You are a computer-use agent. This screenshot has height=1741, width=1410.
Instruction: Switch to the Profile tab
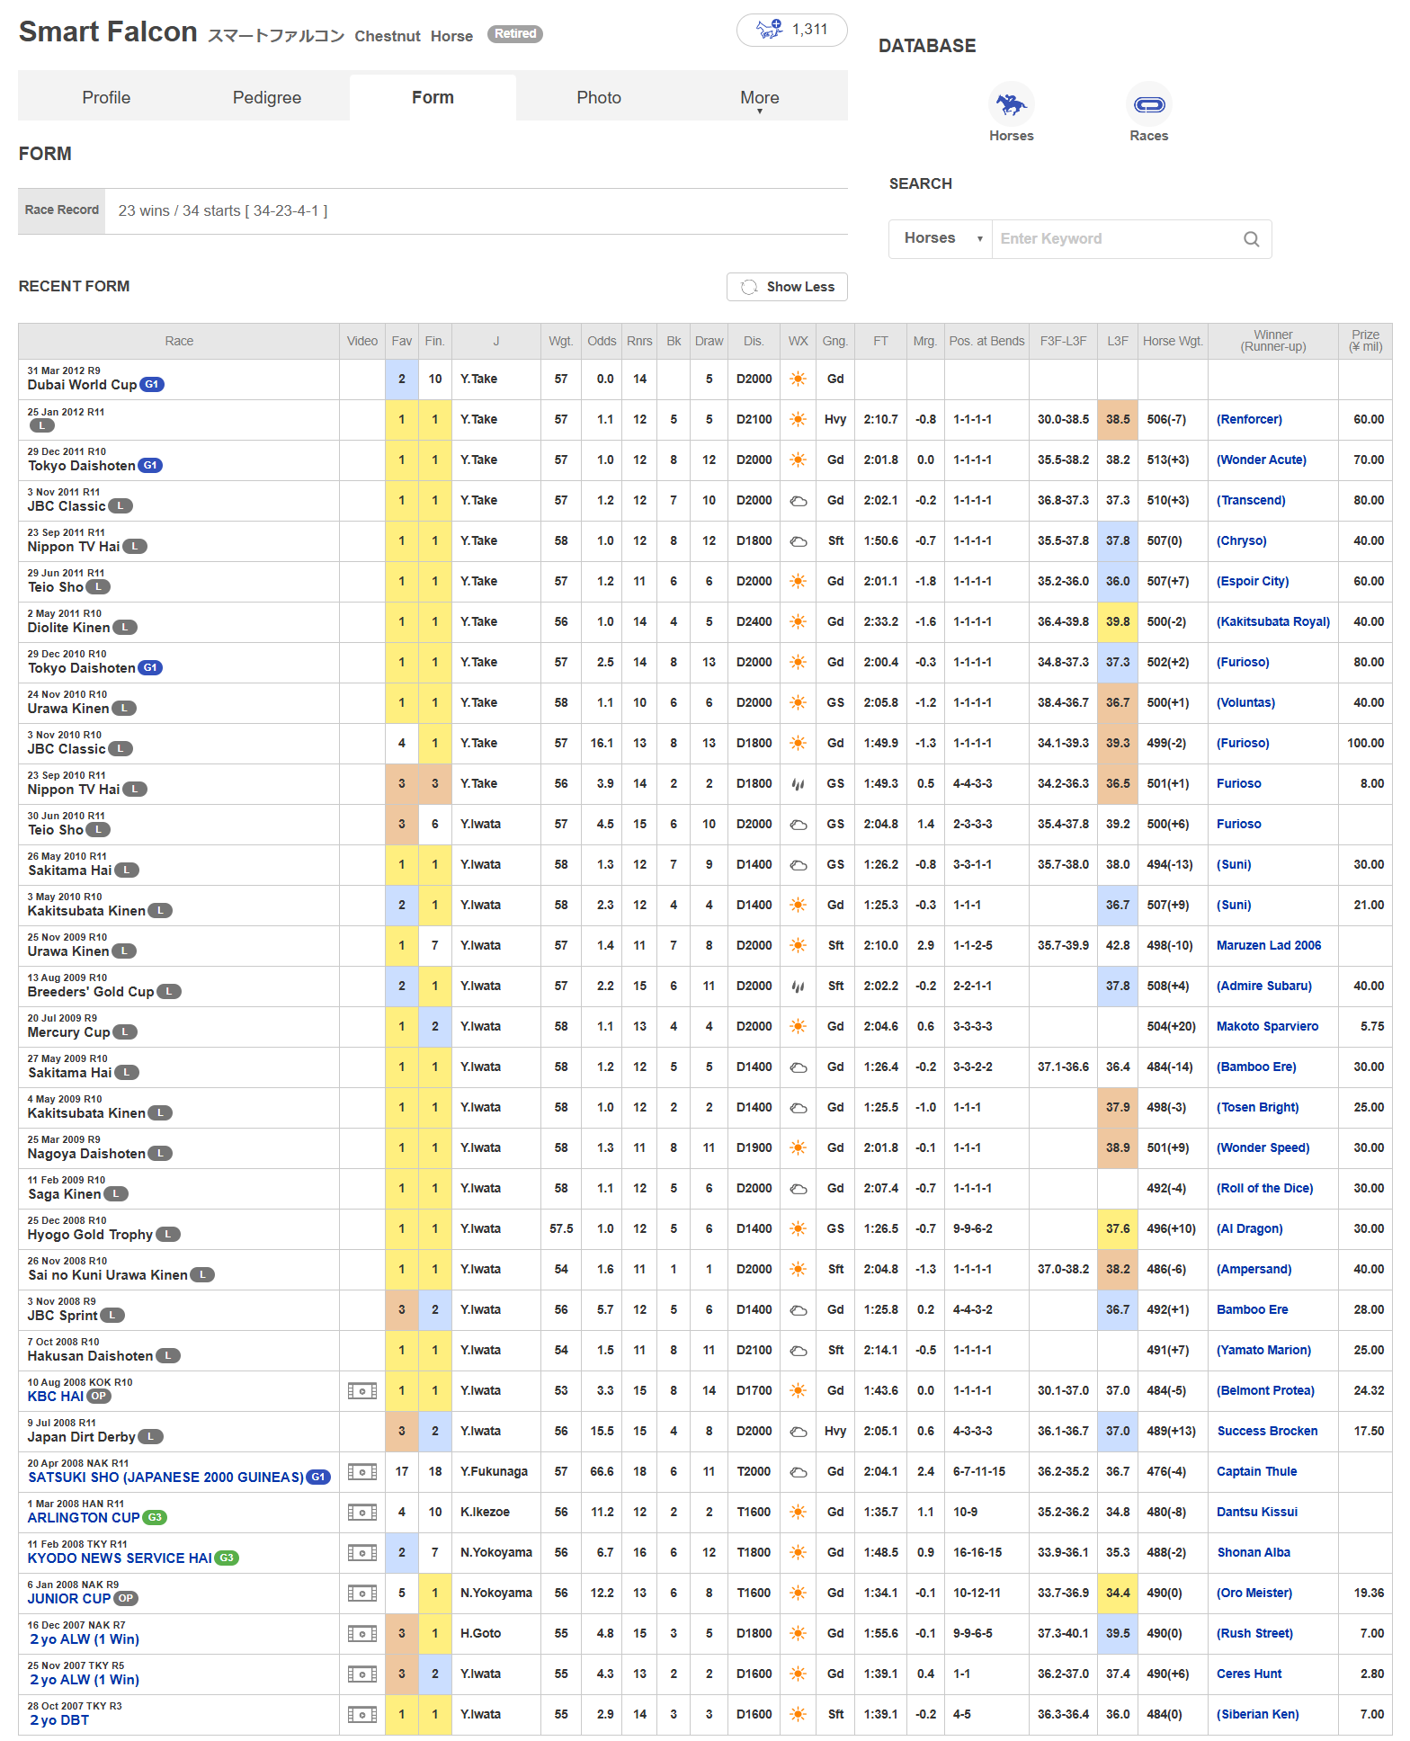[106, 98]
